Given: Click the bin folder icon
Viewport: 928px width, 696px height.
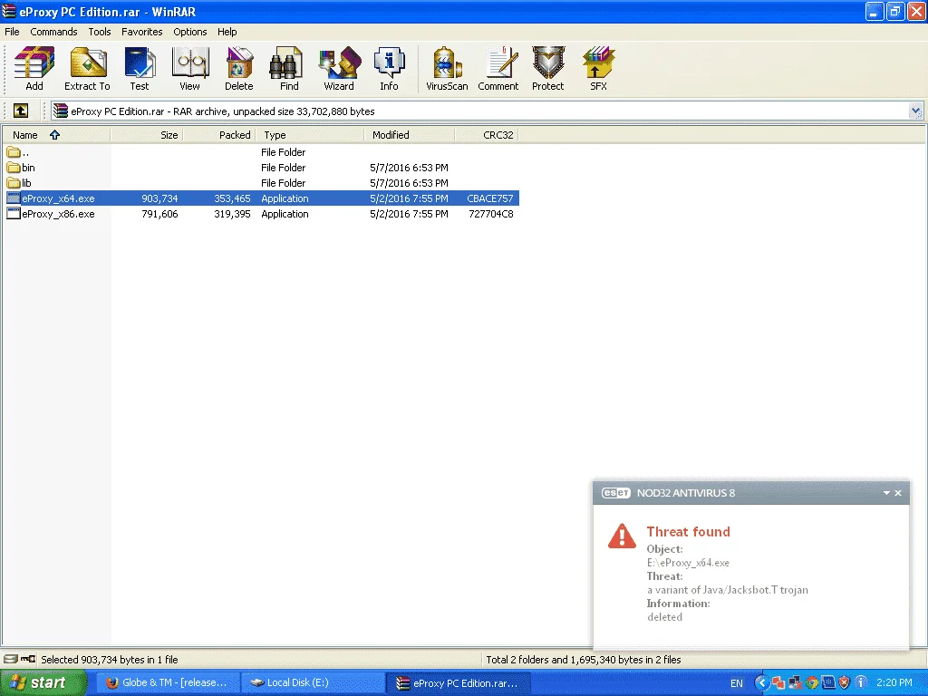Looking at the screenshot, I should pyautogui.click(x=14, y=168).
